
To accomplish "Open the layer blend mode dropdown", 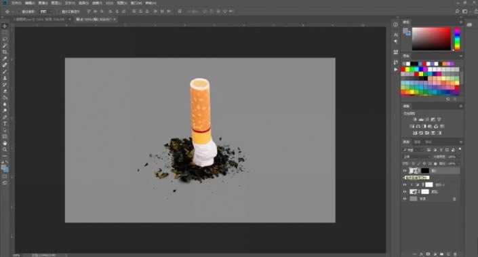I will [x=416, y=157].
